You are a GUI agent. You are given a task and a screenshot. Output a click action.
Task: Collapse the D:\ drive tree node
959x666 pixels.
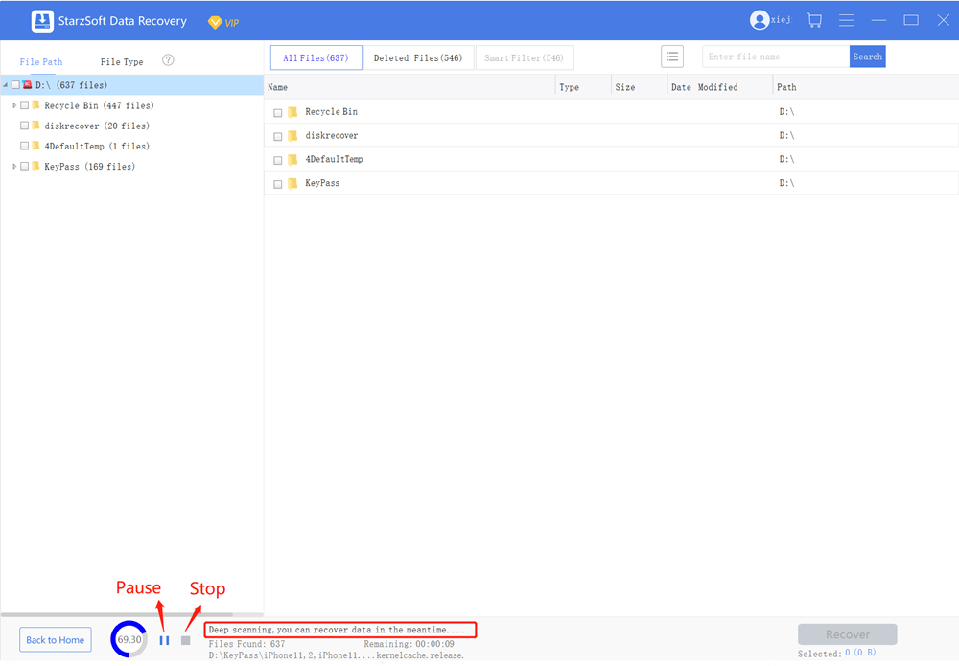coord(6,85)
